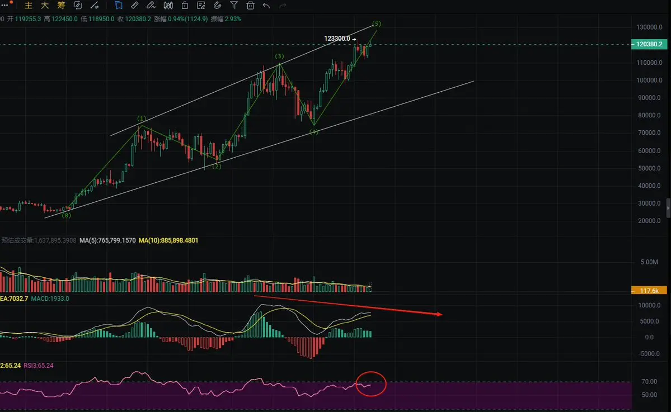Viewport: 671px width, 412px height.
Task: Select the 大 indicator button
Action: [x=45, y=6]
